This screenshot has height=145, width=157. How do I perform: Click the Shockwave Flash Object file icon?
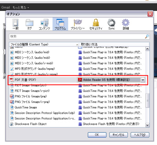coord(12,124)
